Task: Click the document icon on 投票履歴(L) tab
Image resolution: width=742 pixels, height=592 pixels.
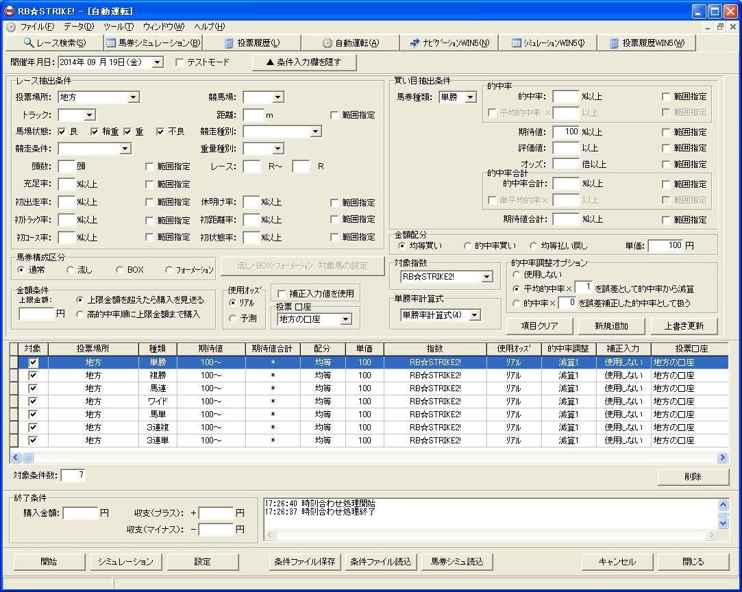Action: point(229,43)
